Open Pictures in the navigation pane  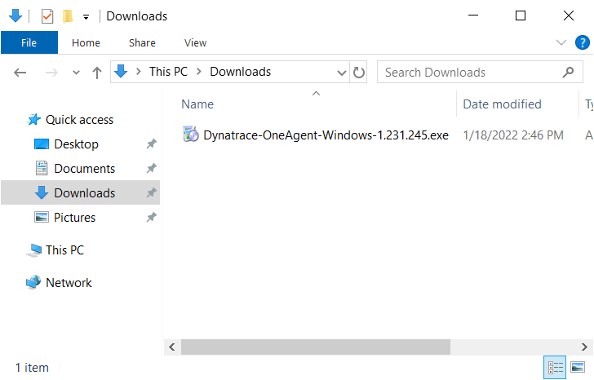(74, 217)
